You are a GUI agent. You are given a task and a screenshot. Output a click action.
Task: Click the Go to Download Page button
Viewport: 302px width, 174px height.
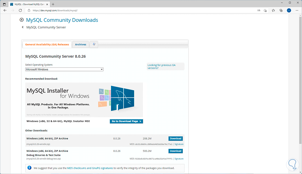click(x=126, y=121)
